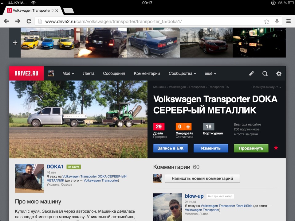Open Volkswagen Transporter 'Dark Side link
Viewport: 295px width, 221px height.
[226, 206]
